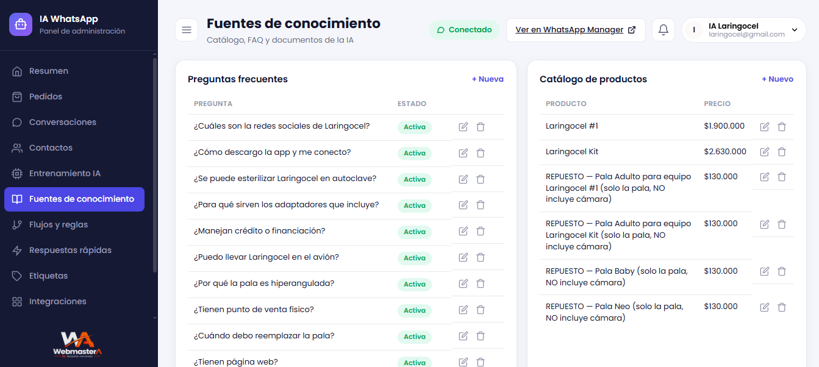Image resolution: width=819 pixels, height=367 pixels.
Task: Click the sidebar scrollbar
Action: [155, 165]
